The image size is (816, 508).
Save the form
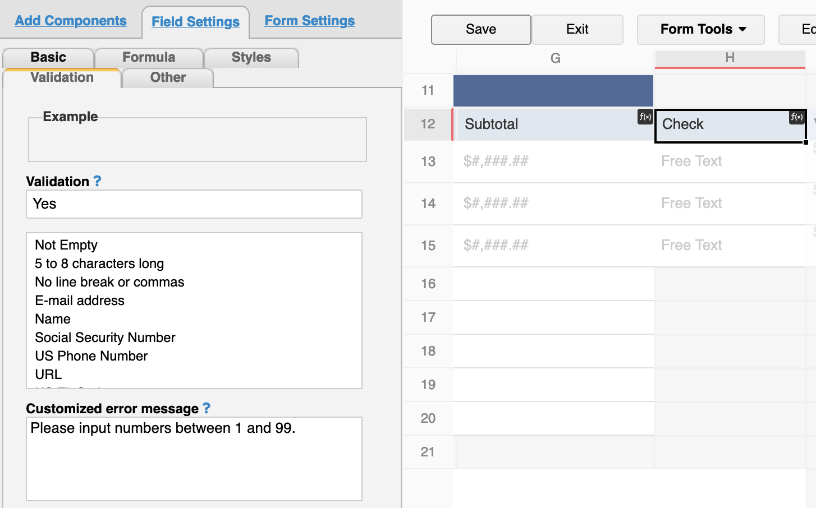[x=481, y=29]
